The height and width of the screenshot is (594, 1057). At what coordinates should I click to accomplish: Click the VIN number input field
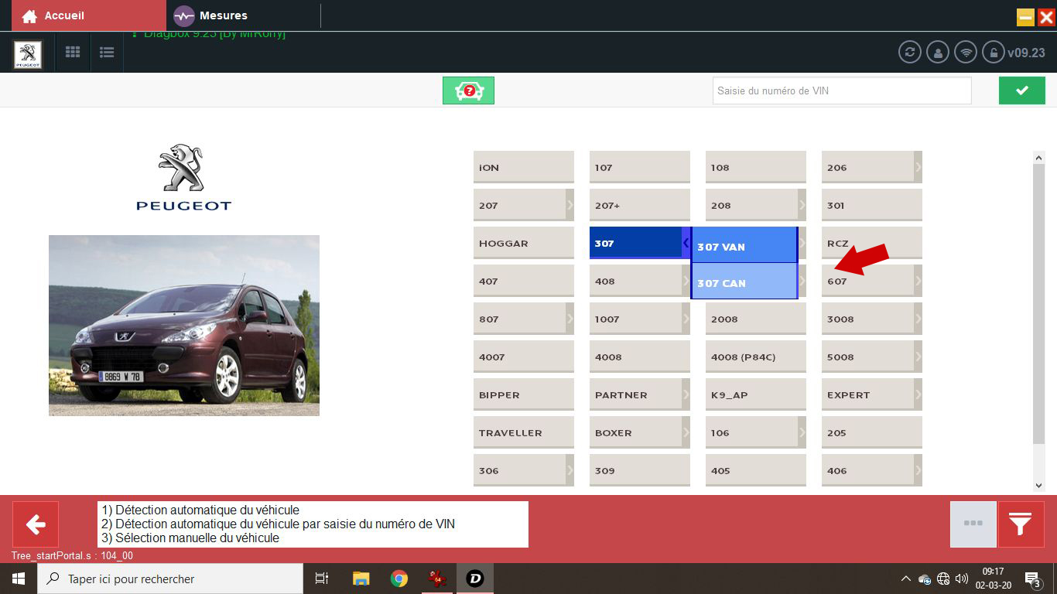(842, 90)
